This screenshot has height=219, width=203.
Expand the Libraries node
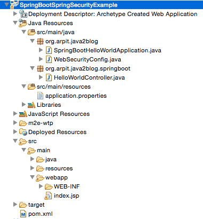(x=24, y=105)
